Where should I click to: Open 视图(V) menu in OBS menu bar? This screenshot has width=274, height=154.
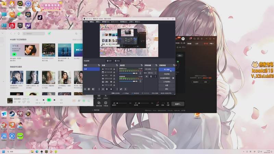click(x=98, y=22)
